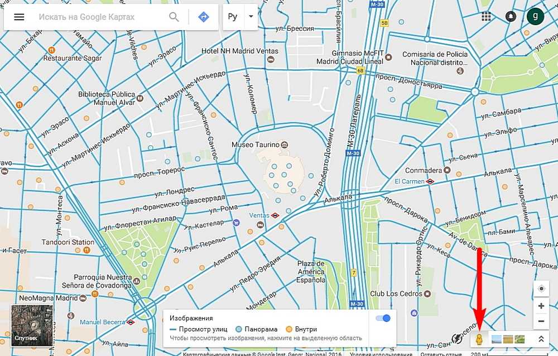Image resolution: width=558 pixels, height=356 pixels.
Task: Click the restaurant icon beside Tandoori Station
Action: (86, 251)
